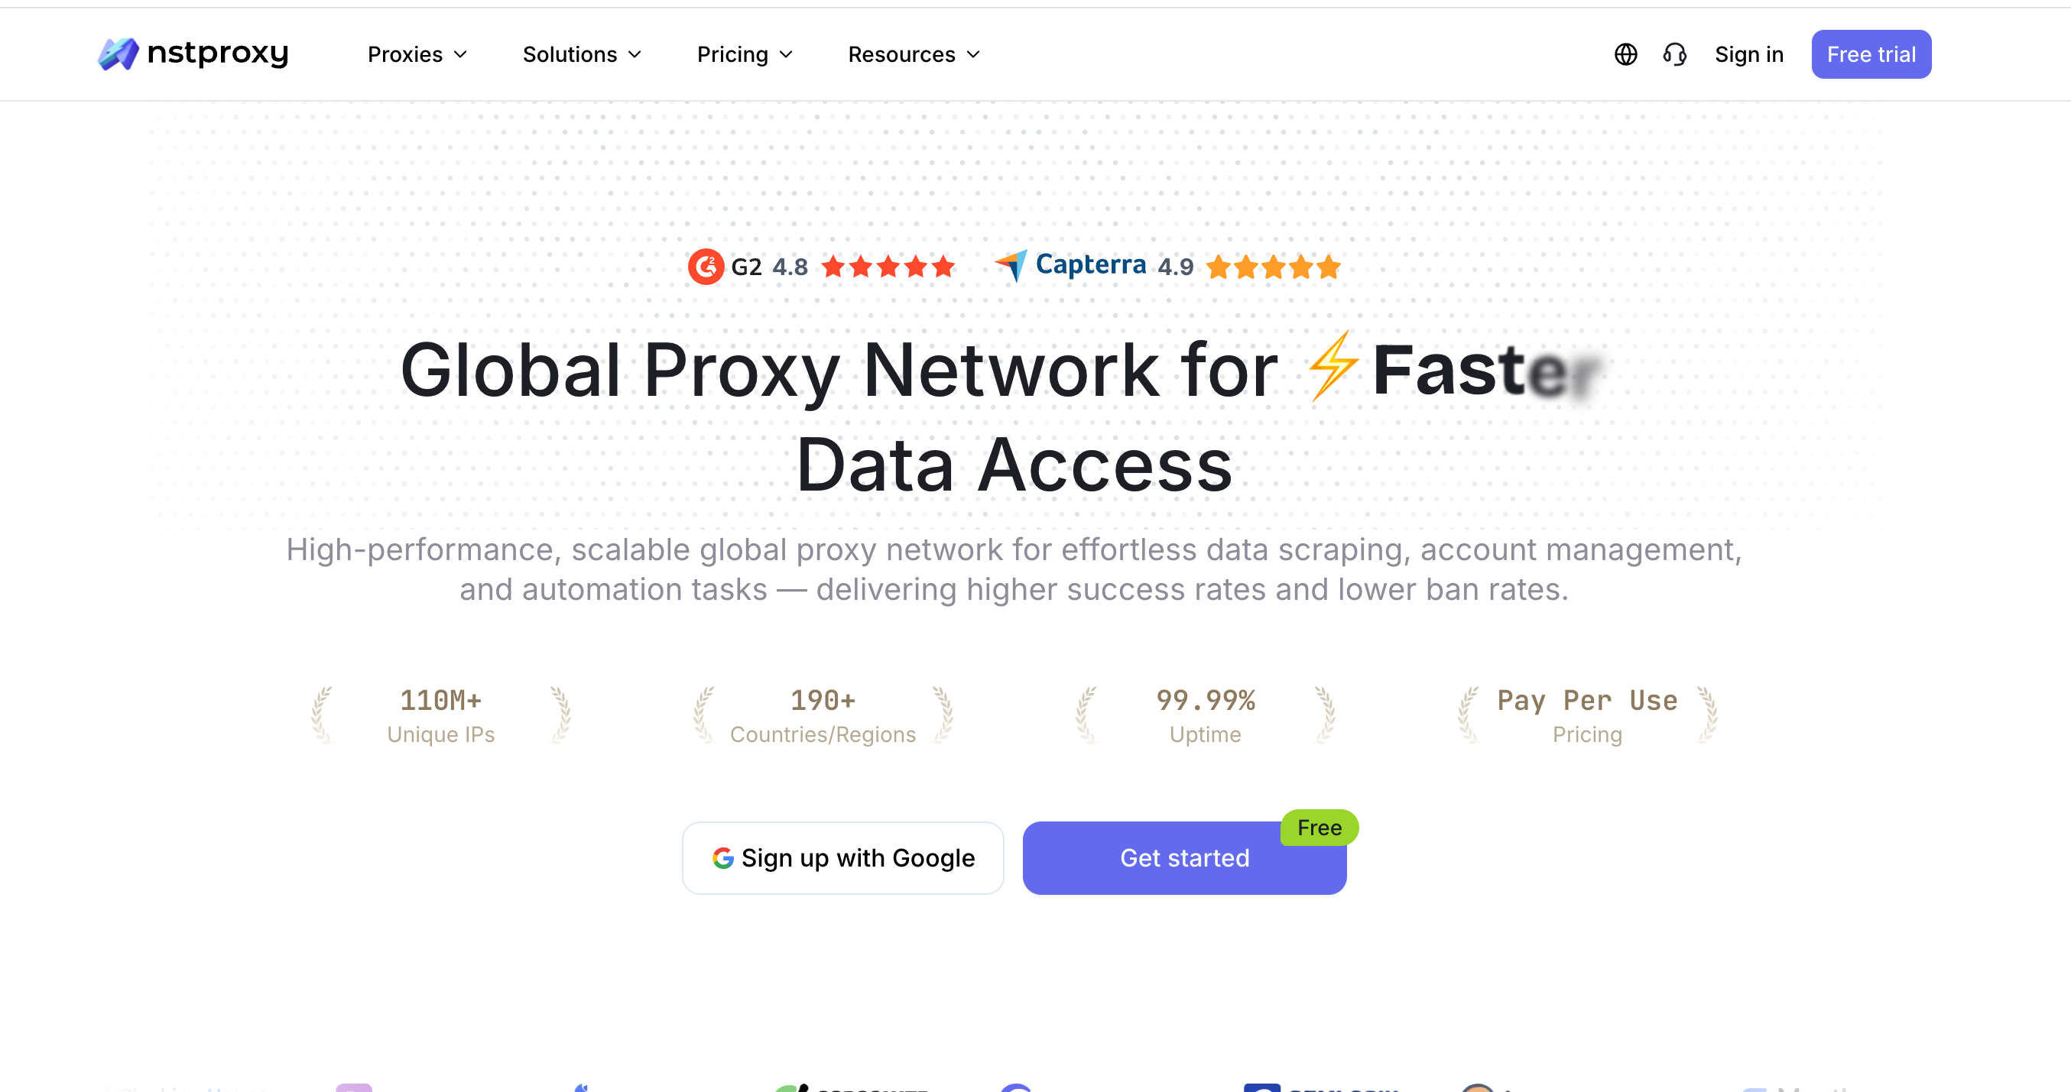The image size is (2071, 1092).
Task: Click Sign up with Google
Action: (842, 858)
